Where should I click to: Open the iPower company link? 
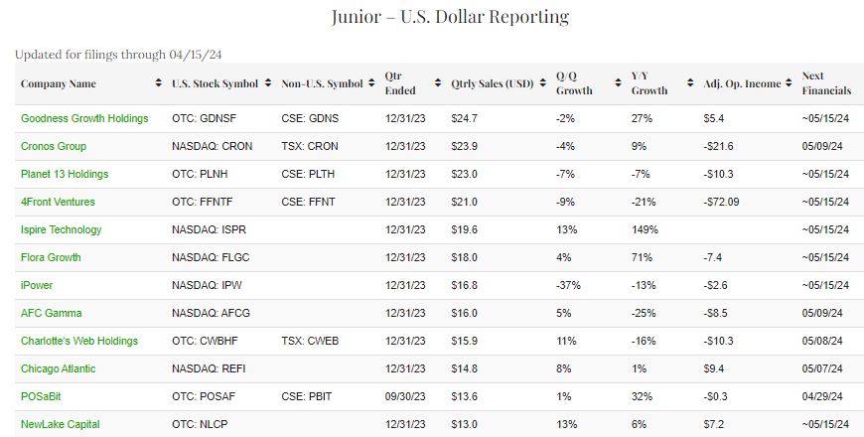click(x=37, y=285)
